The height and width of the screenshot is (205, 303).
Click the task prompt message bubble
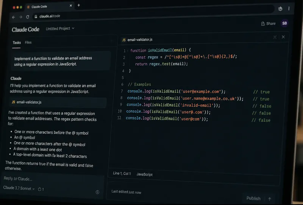[x=61, y=61]
